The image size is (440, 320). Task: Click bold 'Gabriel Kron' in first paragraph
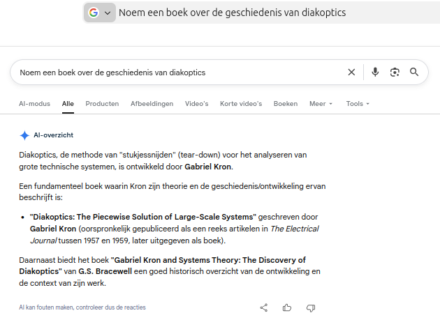[208, 167]
